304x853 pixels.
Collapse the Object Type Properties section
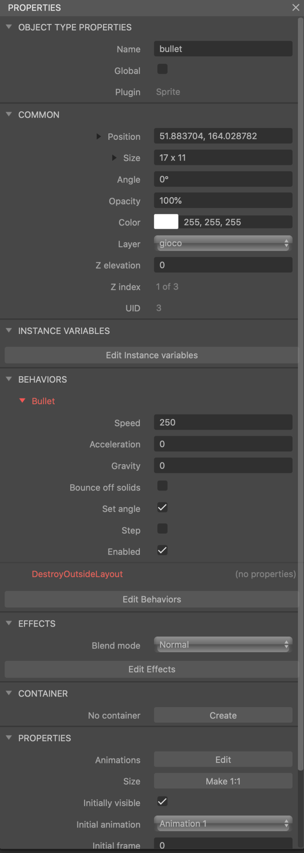point(9,27)
